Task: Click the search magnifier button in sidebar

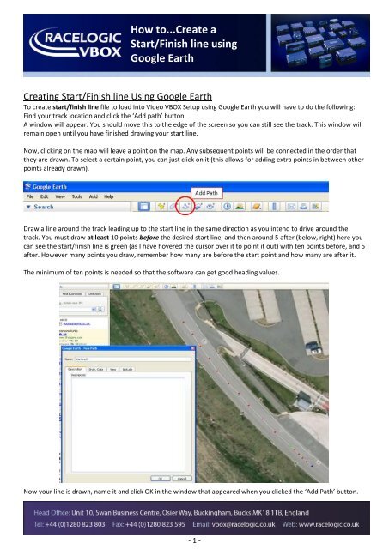Action: pos(100,309)
